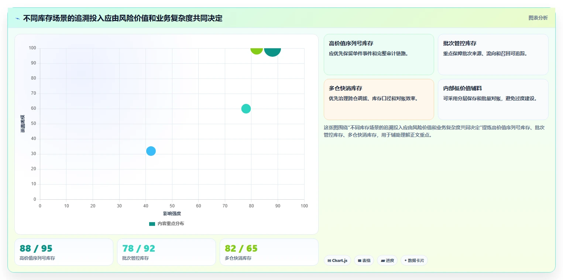Click the 覆盖规模 y-axis title
Screen dimensions: 563x280
pos(23,124)
